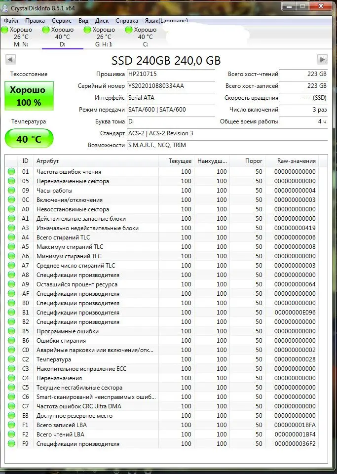The width and height of the screenshot is (337, 474).
Task: Click status icon for Накопительное исправление ECC
Action: click(11, 368)
